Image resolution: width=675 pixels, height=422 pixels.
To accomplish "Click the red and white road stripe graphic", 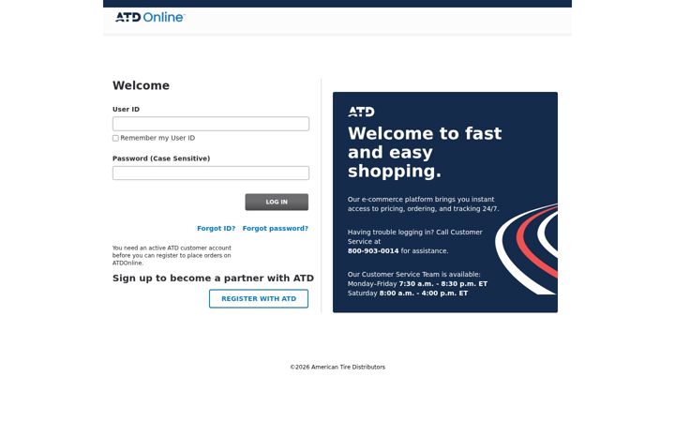I will point(527,249).
